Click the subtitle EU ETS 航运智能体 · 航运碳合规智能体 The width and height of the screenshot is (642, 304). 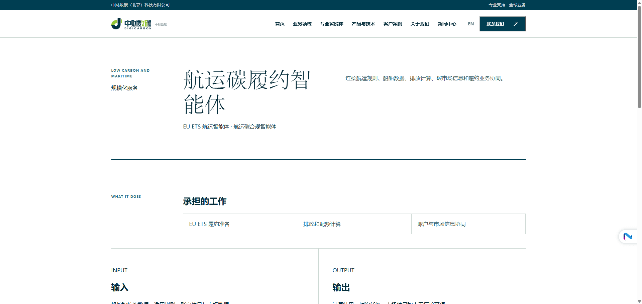coord(230,127)
